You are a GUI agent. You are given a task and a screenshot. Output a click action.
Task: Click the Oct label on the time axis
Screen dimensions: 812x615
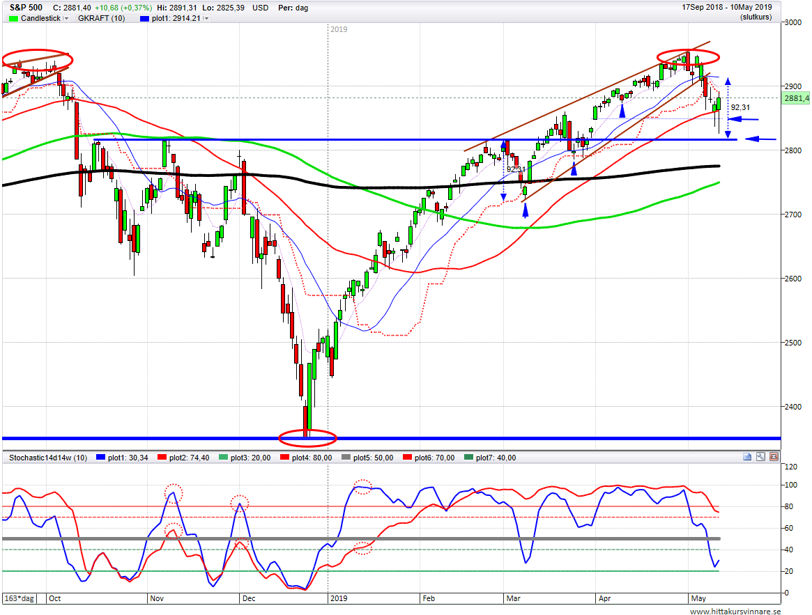point(54,598)
